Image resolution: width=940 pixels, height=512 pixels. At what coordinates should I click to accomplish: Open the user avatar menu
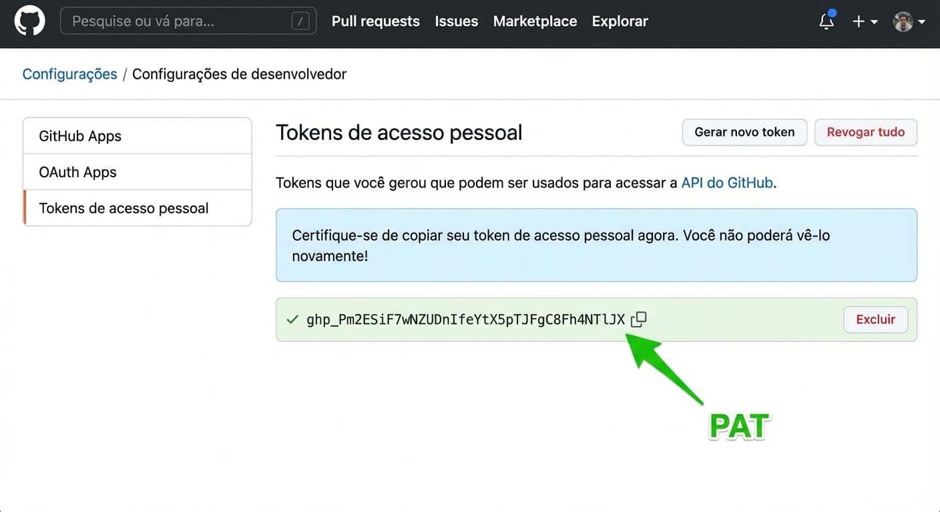909,21
